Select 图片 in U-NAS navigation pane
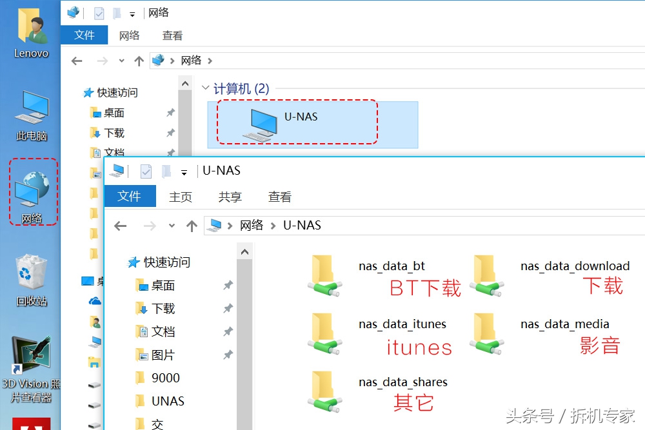The height and width of the screenshot is (430, 645). (x=155, y=355)
